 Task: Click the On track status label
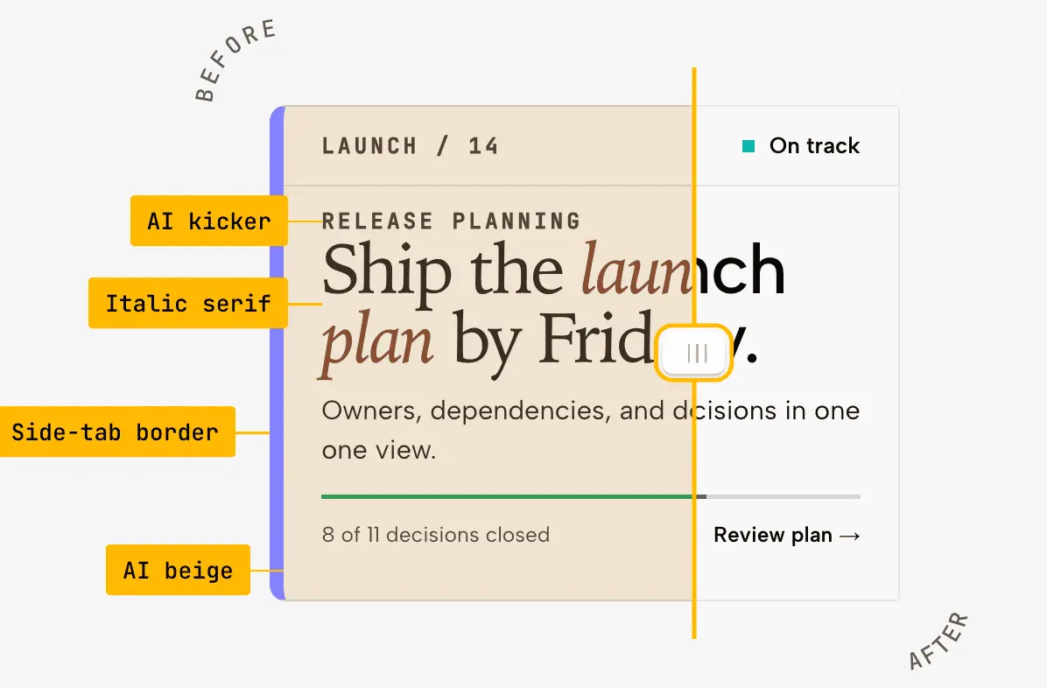(x=815, y=145)
